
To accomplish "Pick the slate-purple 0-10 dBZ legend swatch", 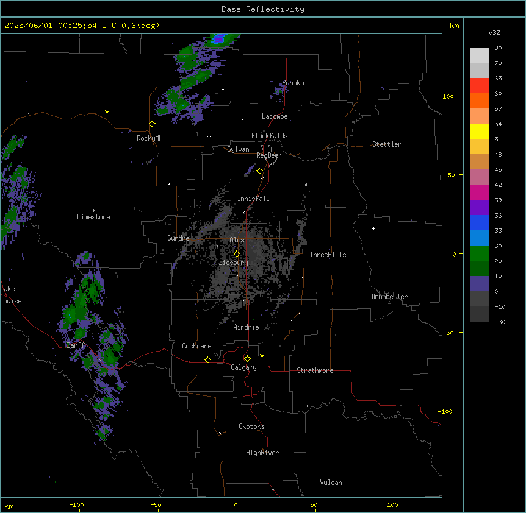I will 480,284.
